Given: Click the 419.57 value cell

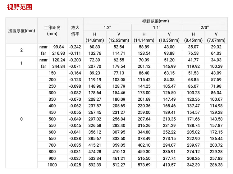Looking at the screenshot, I should point(169,165).
